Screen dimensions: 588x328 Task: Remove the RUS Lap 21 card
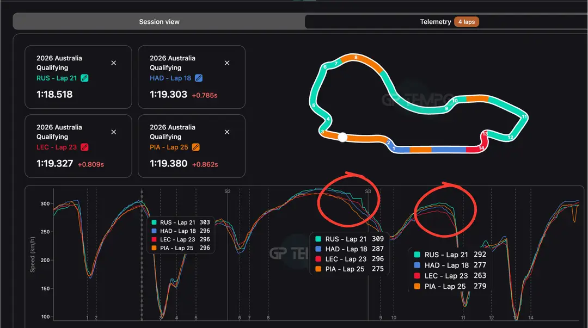114,63
